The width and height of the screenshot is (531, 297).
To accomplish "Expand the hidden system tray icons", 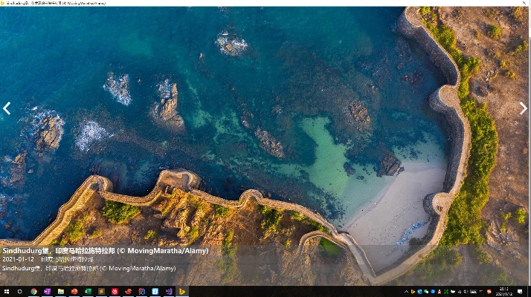I will click(x=405, y=292).
